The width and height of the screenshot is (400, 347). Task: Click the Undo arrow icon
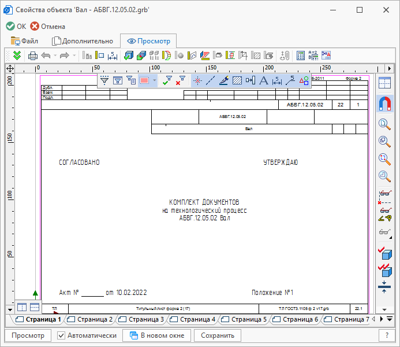(46, 56)
